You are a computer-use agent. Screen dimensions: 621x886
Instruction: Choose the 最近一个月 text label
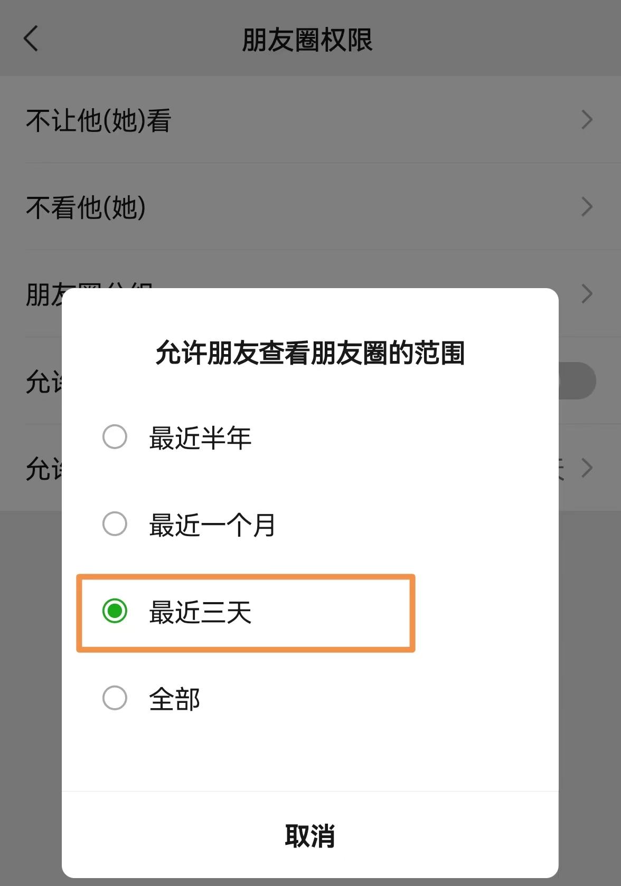(212, 525)
